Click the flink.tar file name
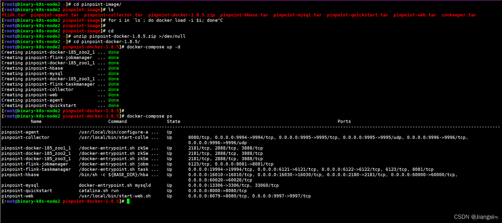The width and height of the screenshot is (502, 223). pyautogui.click(x=14, y=15)
